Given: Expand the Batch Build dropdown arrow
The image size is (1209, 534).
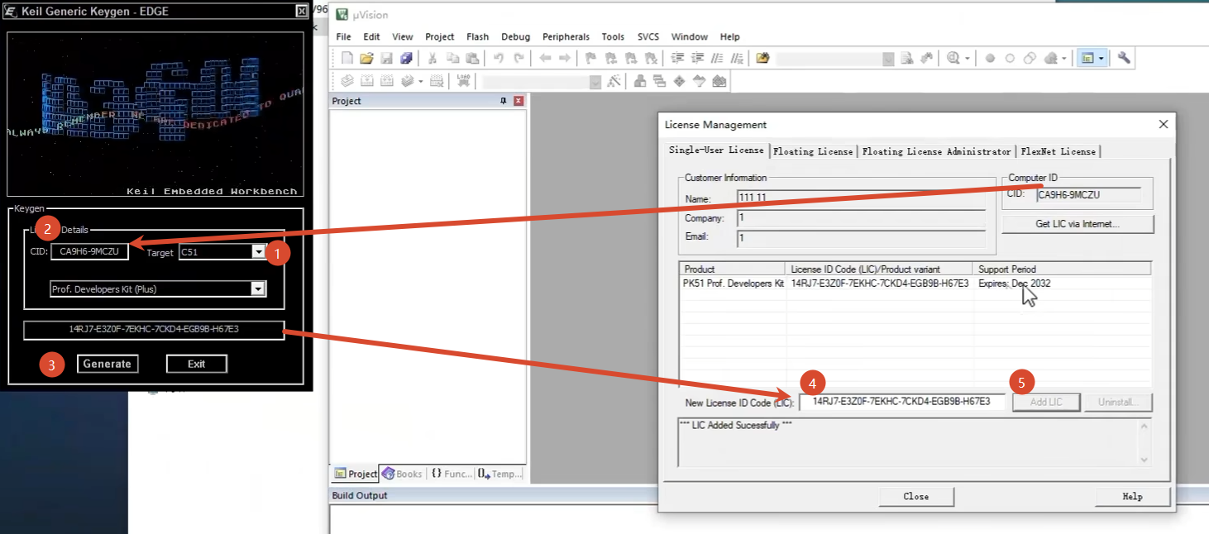Looking at the screenshot, I should tap(421, 81).
